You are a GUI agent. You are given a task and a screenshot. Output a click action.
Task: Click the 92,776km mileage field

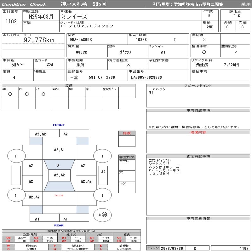pyautogui.click(x=39, y=40)
